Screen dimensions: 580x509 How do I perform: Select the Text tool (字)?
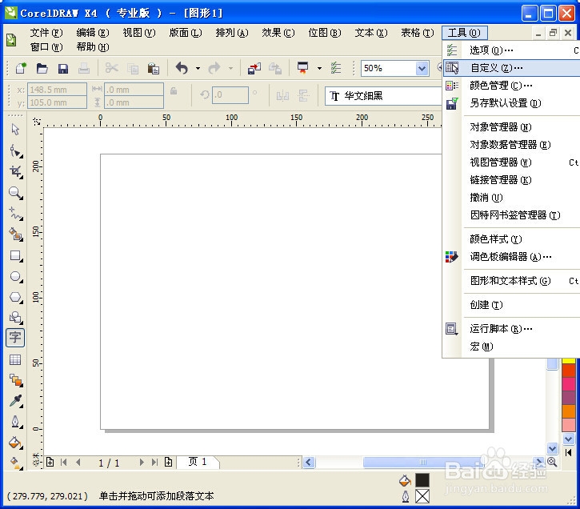pos(15,338)
